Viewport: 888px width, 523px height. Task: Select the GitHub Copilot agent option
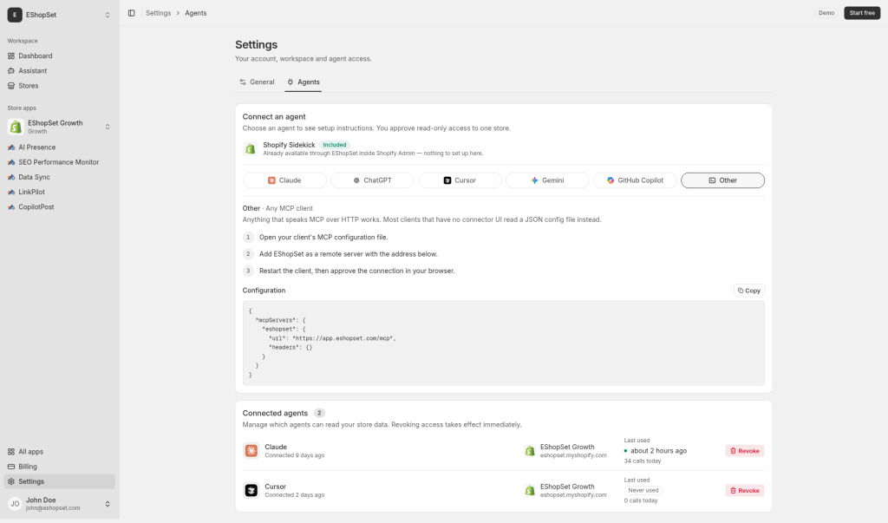(635, 180)
